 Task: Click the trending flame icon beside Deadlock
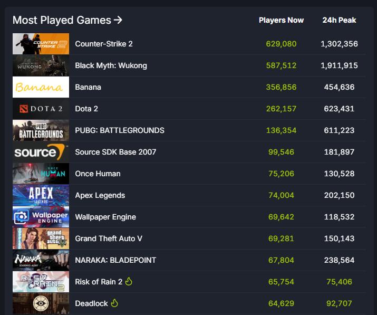(114, 303)
